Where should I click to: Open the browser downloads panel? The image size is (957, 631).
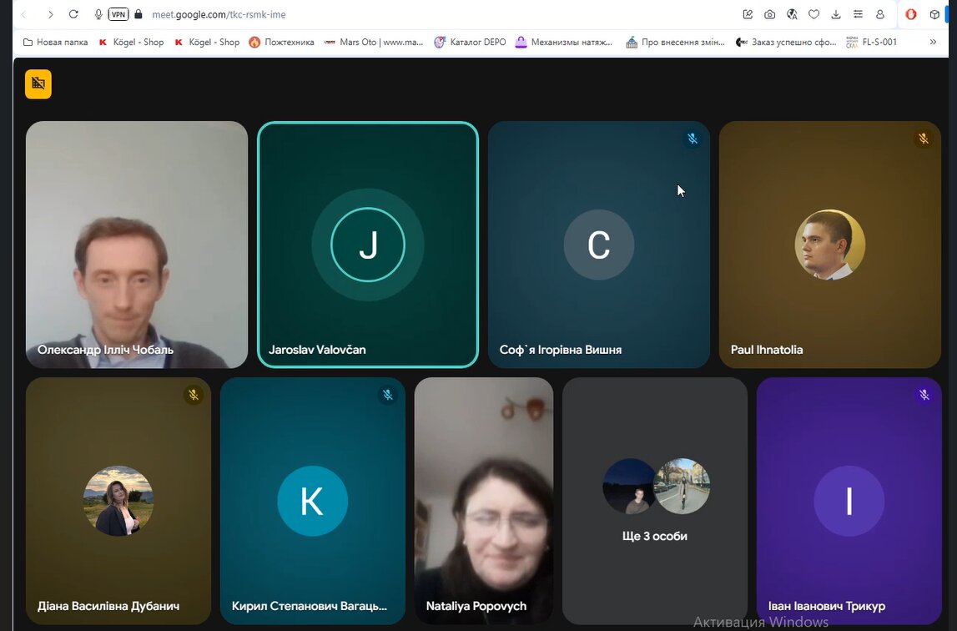(x=836, y=14)
